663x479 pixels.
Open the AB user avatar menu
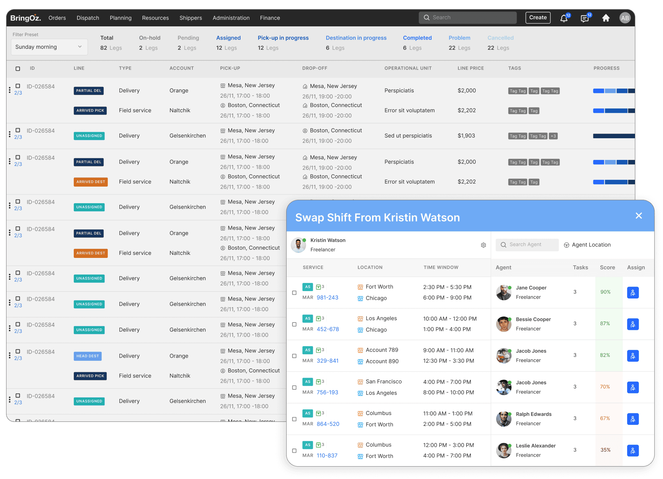(625, 18)
